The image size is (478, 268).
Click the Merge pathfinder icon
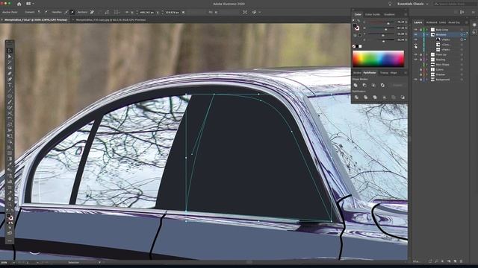click(x=375, y=98)
